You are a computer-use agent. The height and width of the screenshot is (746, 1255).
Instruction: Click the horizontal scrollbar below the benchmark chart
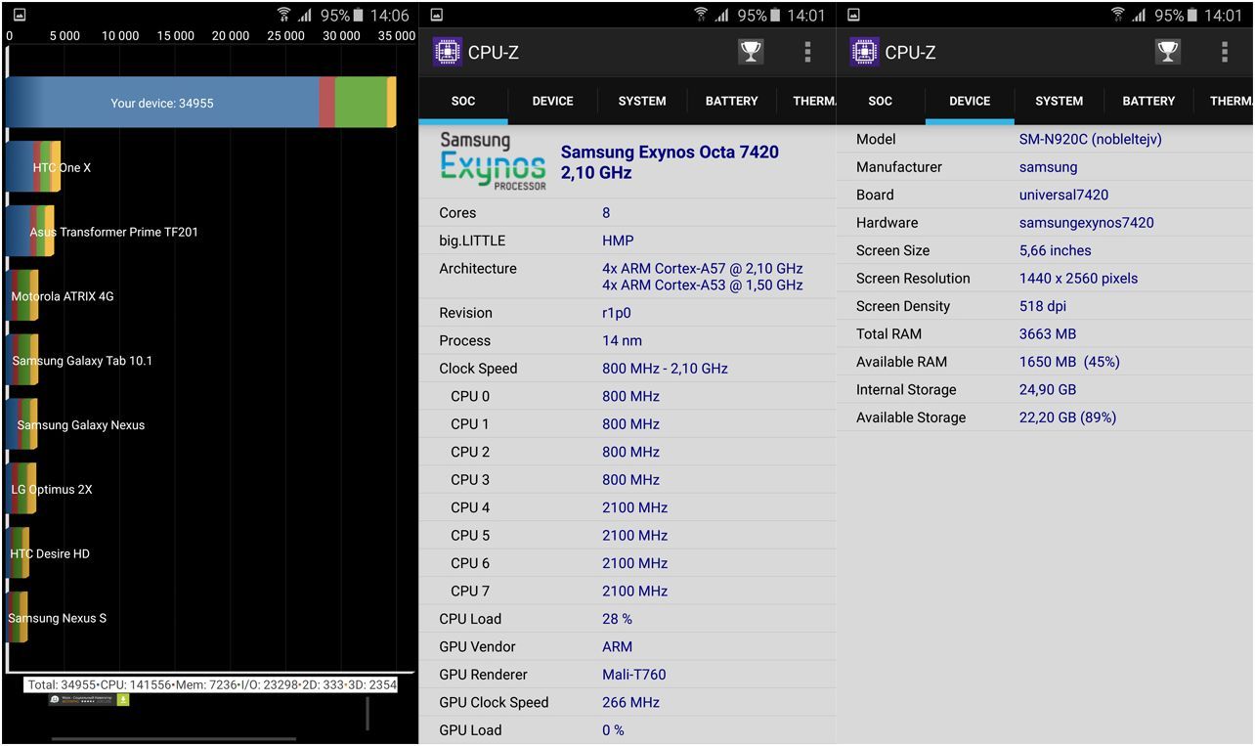173,739
